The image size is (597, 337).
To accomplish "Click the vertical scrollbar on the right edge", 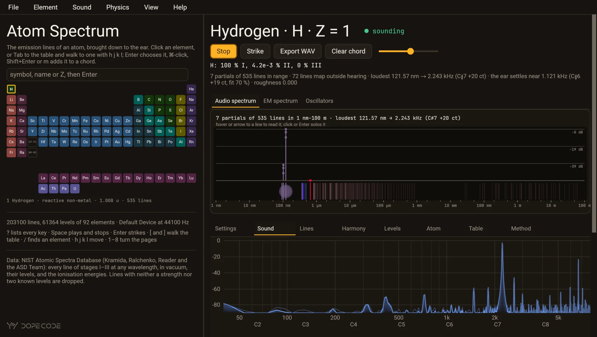I will pyautogui.click(x=594, y=123).
